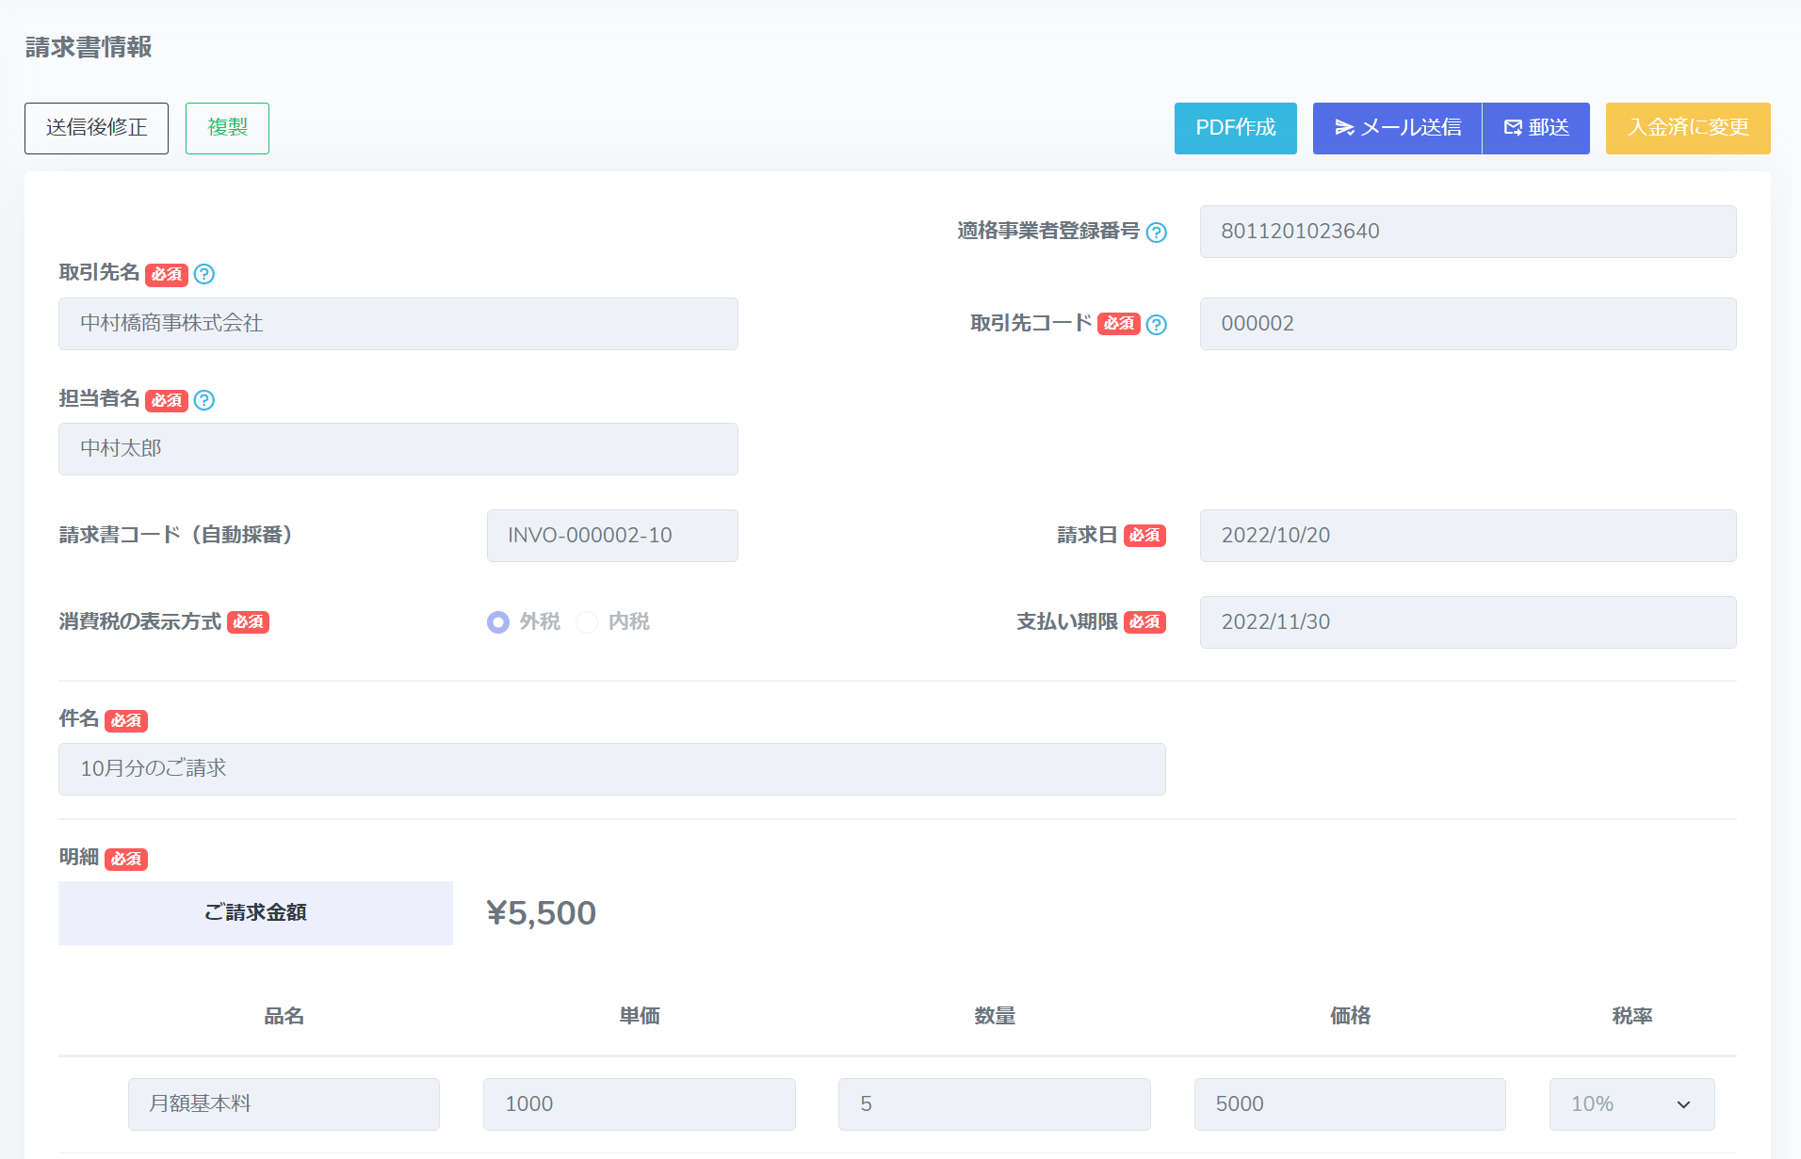Image resolution: width=1801 pixels, height=1159 pixels.
Task: Click the 支払い期限 field 2022/11/30
Action: pyautogui.click(x=1468, y=622)
